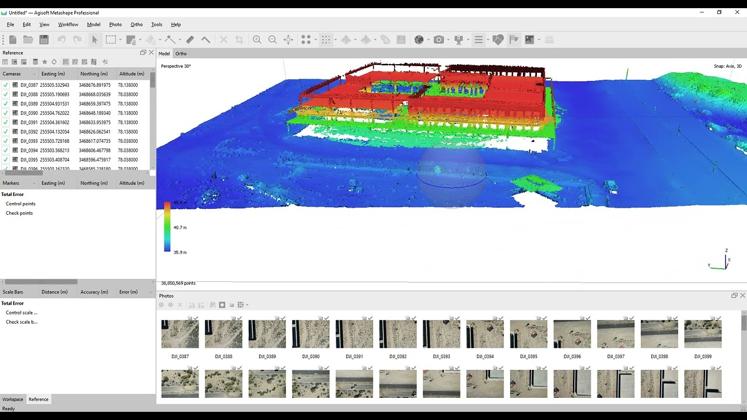Uncheck the DJI_0391 camera checkbox
Screen dimensions: 747x420
tap(5, 123)
